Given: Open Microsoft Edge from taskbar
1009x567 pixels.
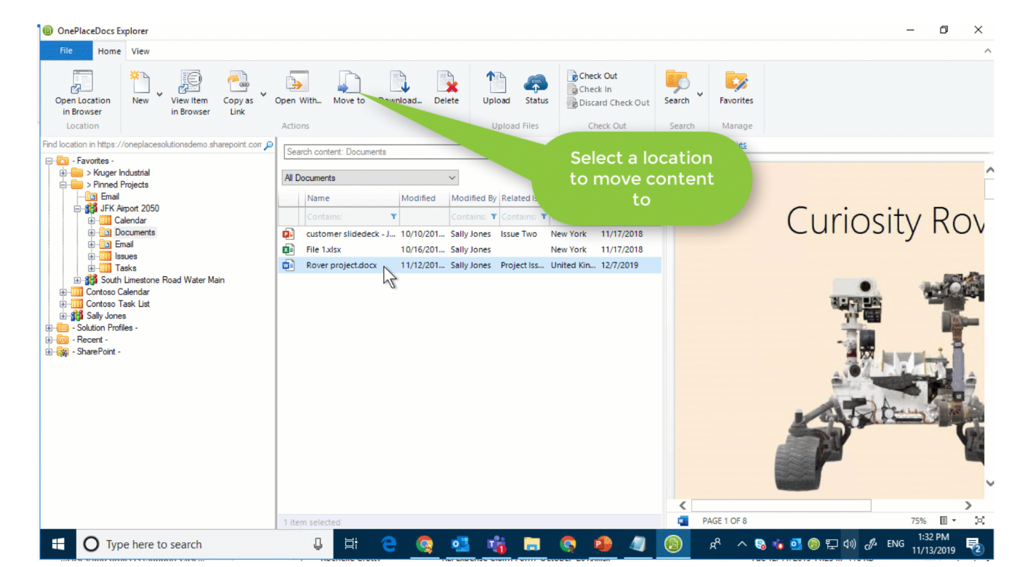Looking at the screenshot, I should coord(389,544).
